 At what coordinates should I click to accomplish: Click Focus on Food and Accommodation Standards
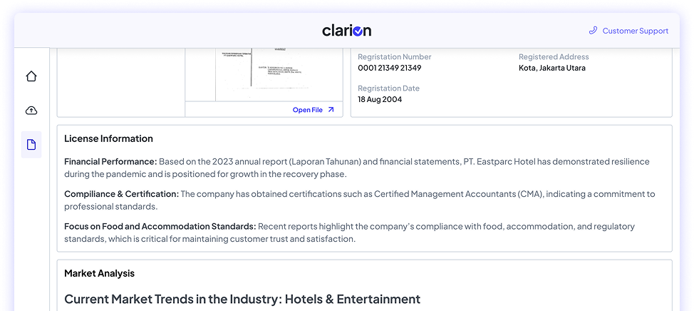click(160, 227)
